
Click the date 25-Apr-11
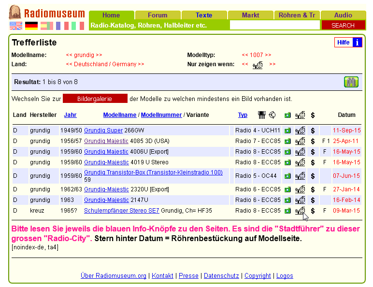[x=345, y=141]
